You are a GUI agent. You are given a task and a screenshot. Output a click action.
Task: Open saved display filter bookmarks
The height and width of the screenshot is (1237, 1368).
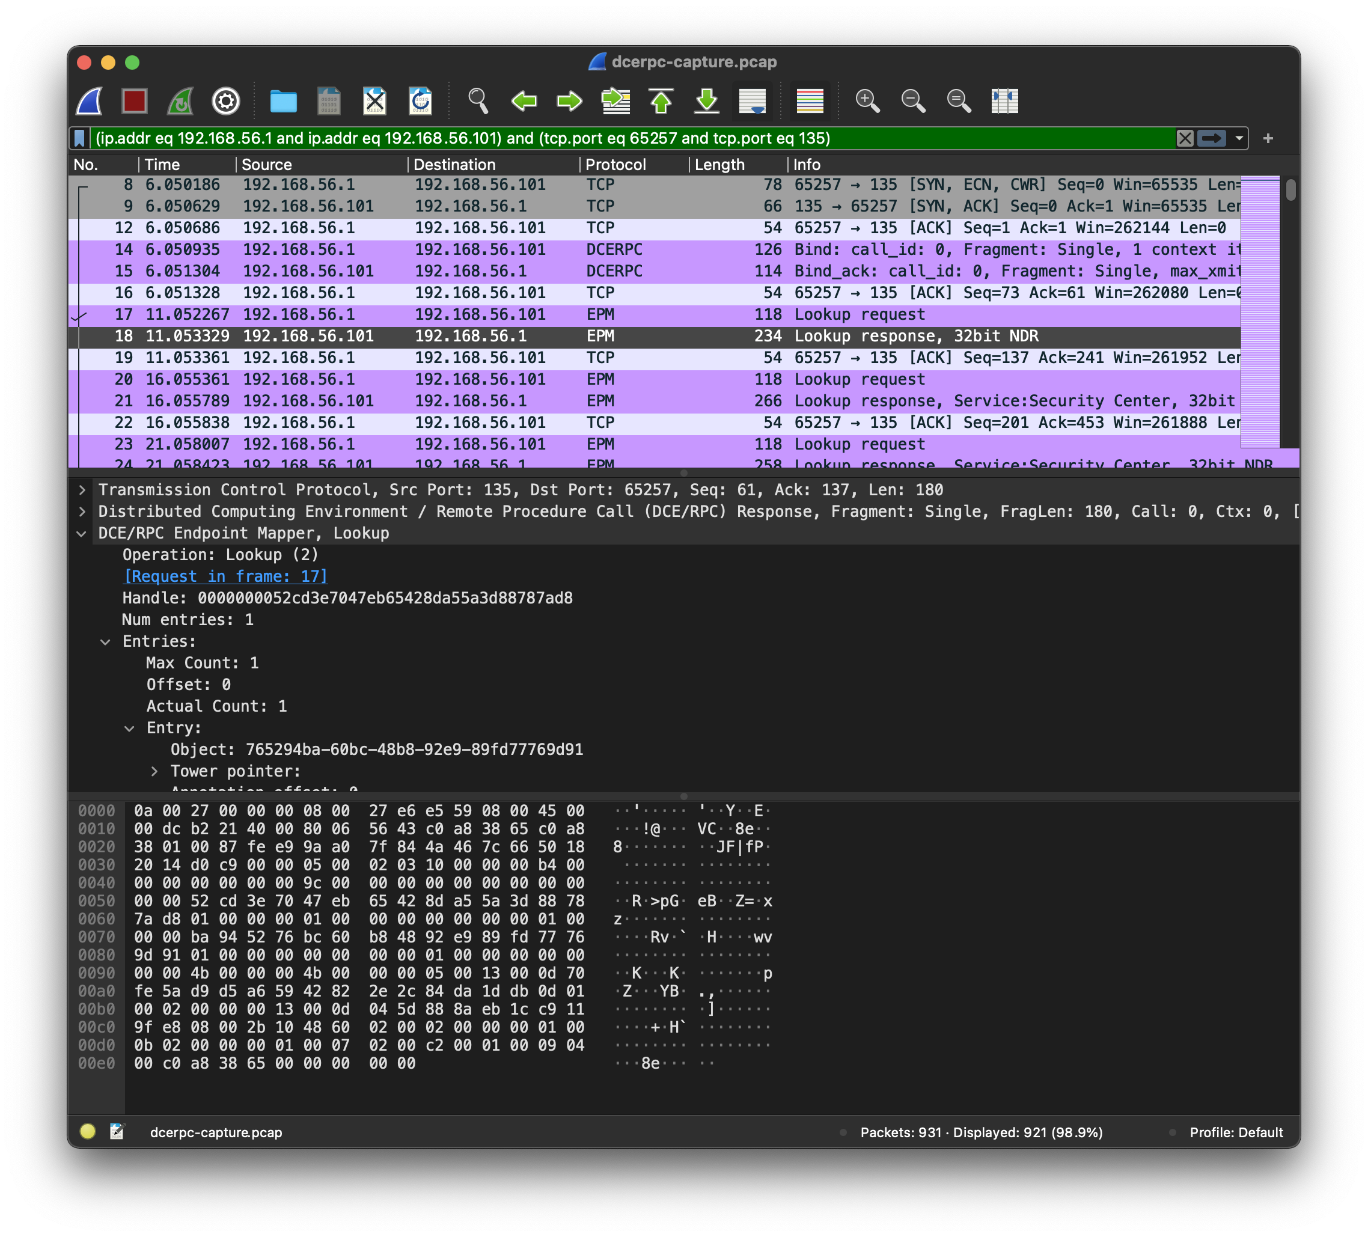pos(80,138)
